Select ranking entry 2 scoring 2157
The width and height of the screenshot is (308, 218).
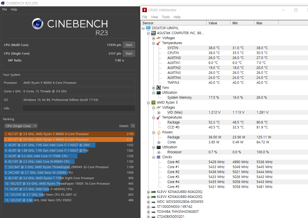pos(69,139)
